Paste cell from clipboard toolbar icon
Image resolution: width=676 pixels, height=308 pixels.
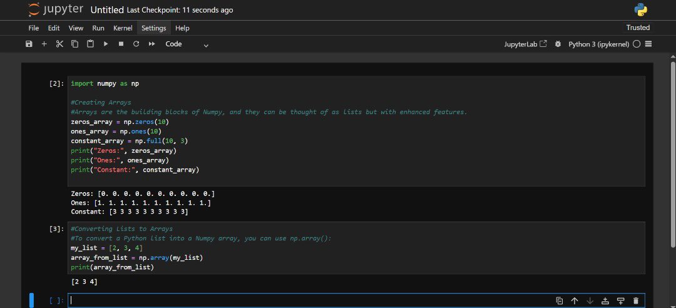tap(90, 44)
